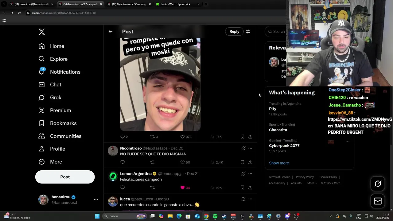Ask Grok about lucca's comment
This screenshot has height=221, width=393.
pos(243,199)
